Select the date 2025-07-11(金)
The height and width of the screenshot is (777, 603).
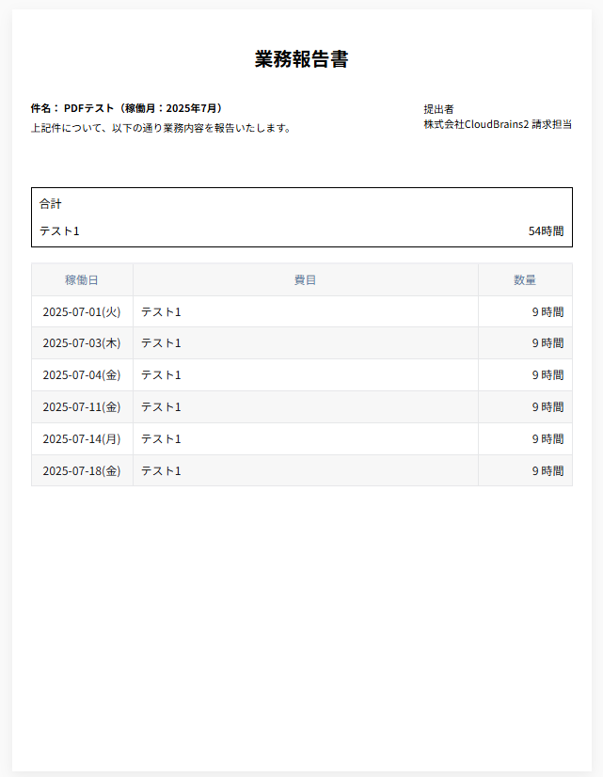coord(82,406)
